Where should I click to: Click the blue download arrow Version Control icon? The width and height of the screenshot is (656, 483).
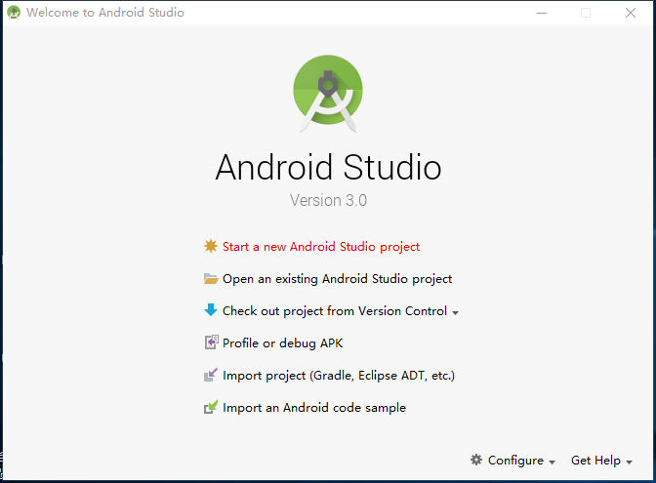click(211, 310)
